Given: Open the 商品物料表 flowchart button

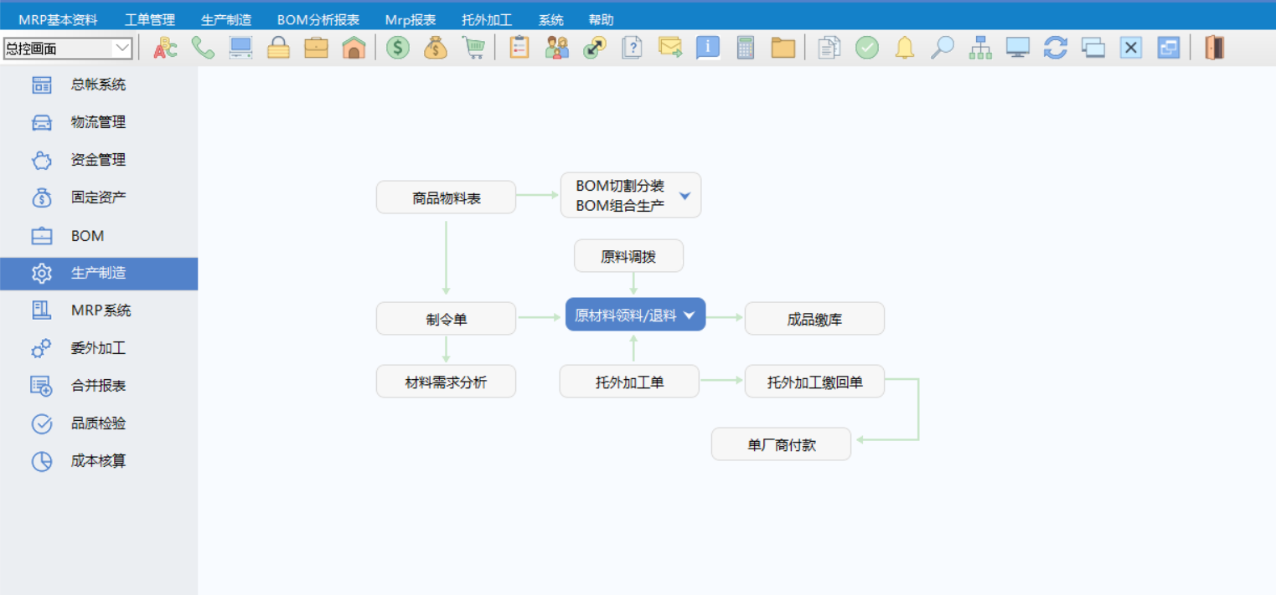Looking at the screenshot, I should coord(446,197).
